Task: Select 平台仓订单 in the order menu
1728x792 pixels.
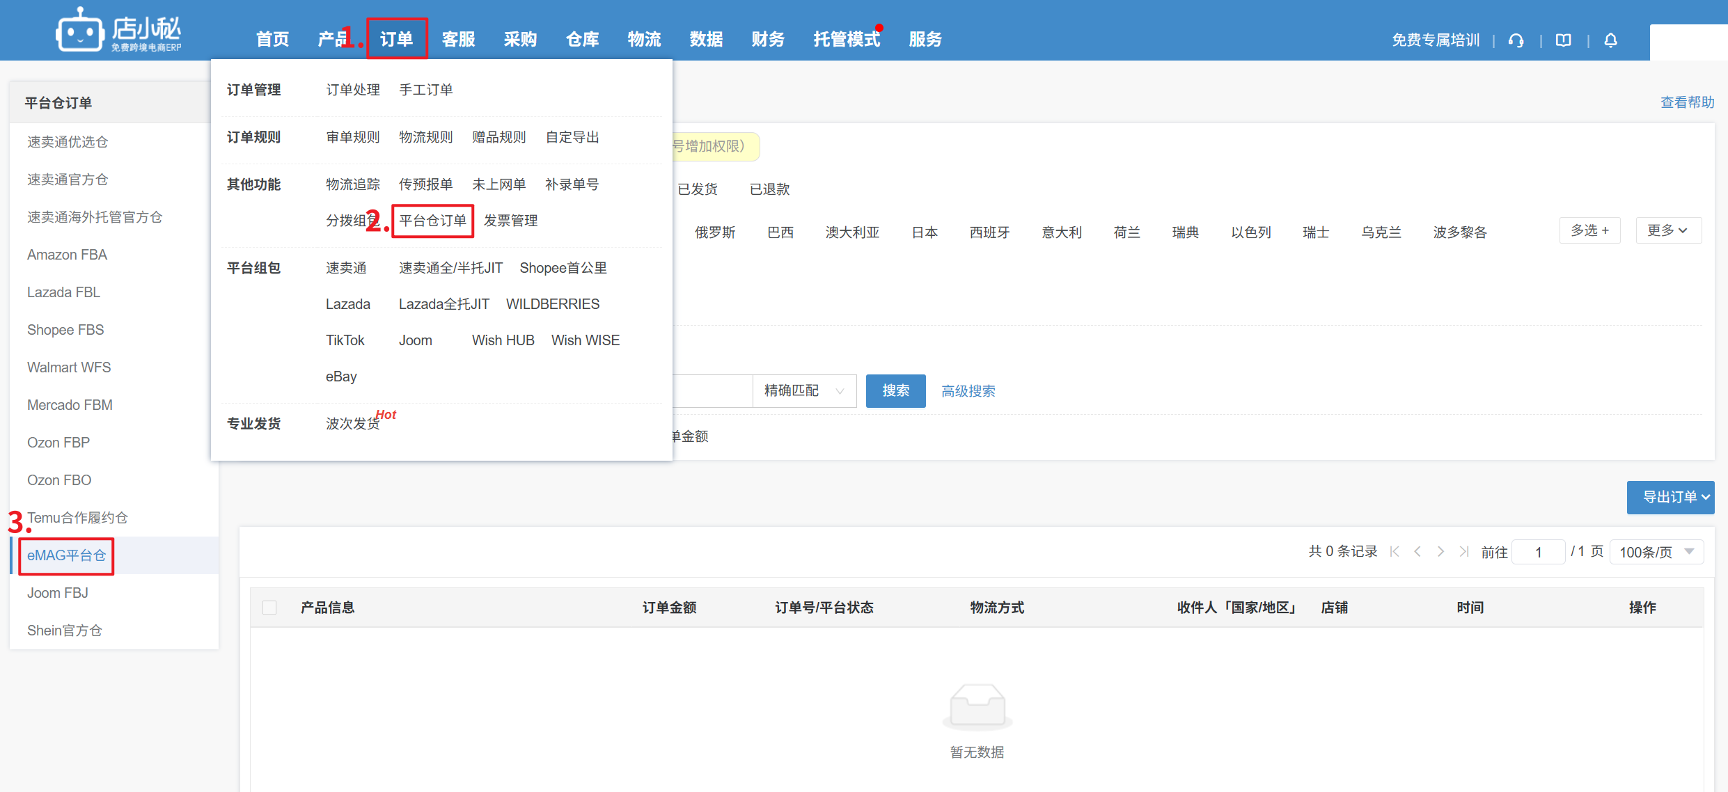Action: [x=432, y=221]
